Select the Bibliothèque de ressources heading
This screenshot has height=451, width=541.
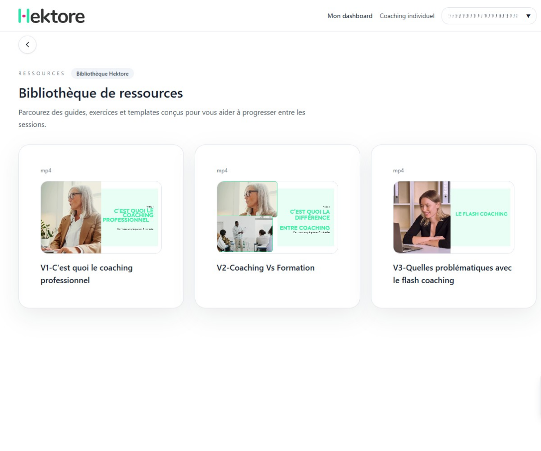pos(101,93)
